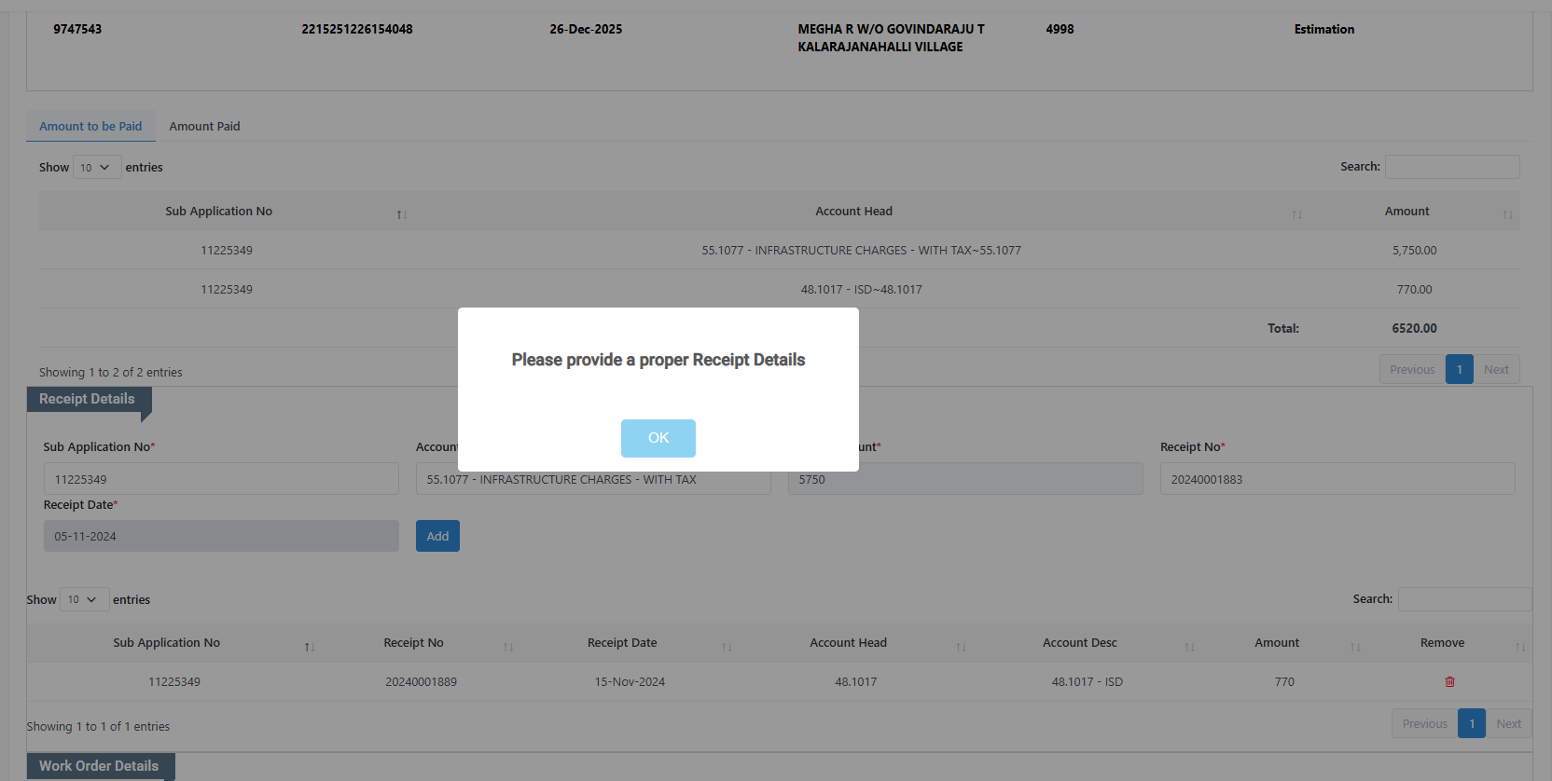Switch to the Amount to be Paid tab

click(x=90, y=127)
